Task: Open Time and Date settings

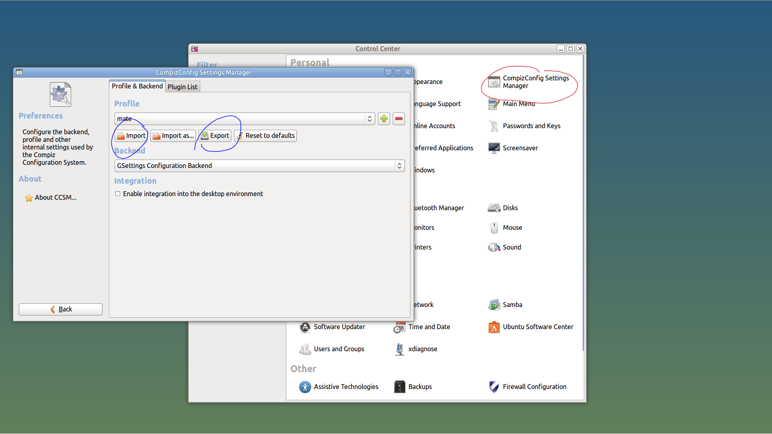Action: pyautogui.click(x=422, y=327)
